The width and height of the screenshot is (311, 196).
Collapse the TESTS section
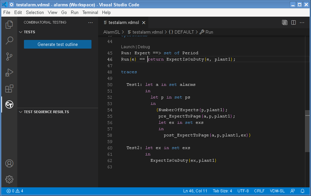[x=21, y=32]
